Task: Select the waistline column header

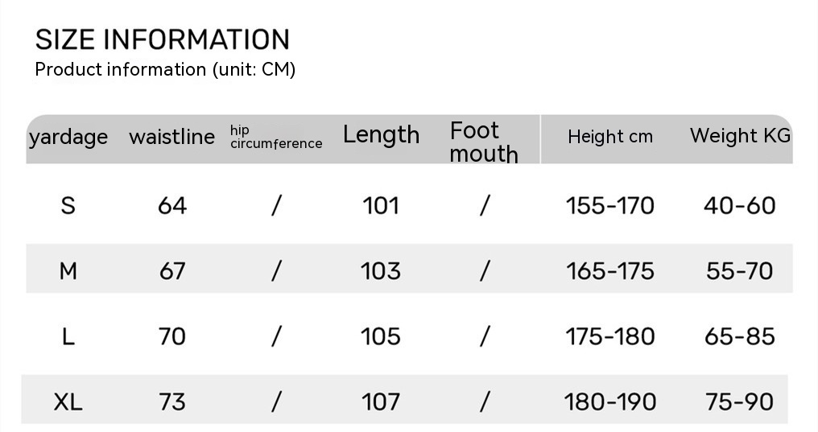Action: click(171, 137)
